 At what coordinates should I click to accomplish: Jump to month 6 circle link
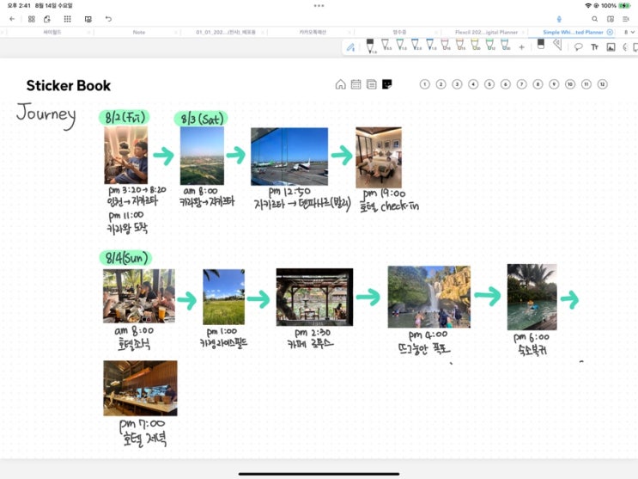[506, 84]
